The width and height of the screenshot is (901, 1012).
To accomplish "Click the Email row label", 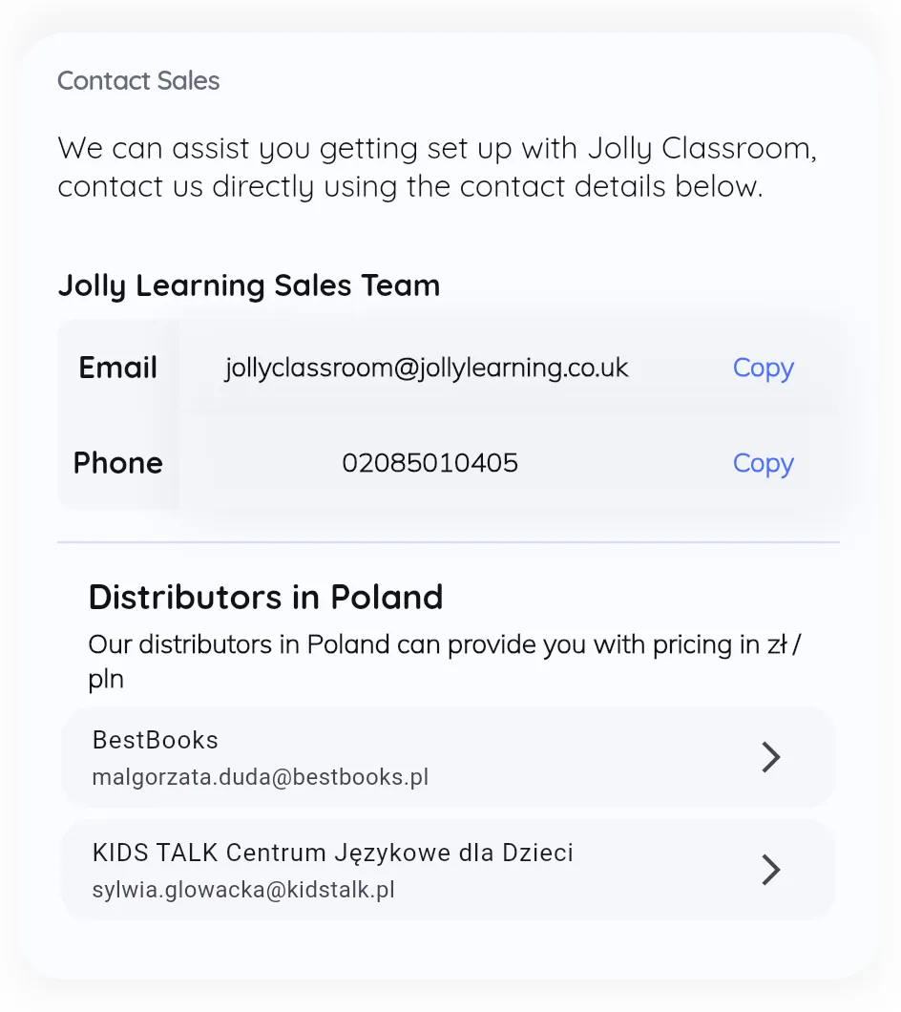I will (x=117, y=368).
